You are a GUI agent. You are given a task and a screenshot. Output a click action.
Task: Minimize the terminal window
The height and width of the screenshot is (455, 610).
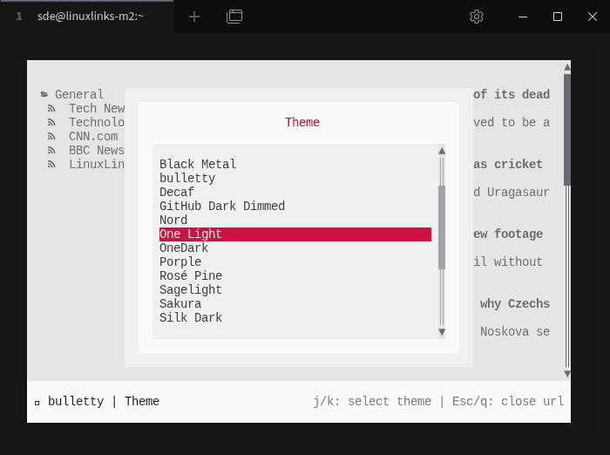coord(523,17)
